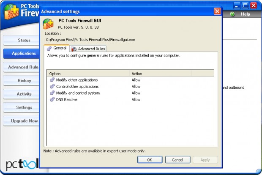Viewport: 262px width, 175px height.
Task: Click the Action column header
Action: tap(160, 74)
